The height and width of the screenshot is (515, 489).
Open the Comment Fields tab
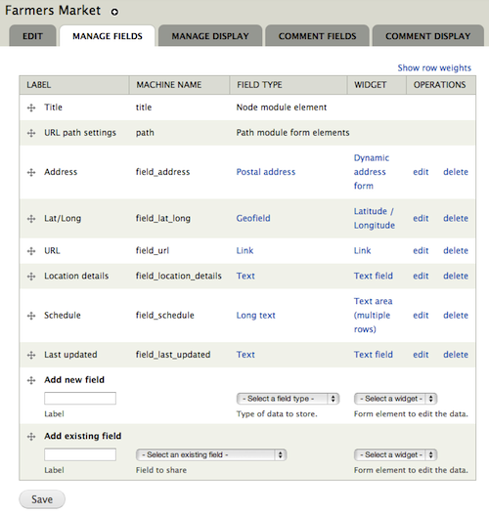pos(318,36)
